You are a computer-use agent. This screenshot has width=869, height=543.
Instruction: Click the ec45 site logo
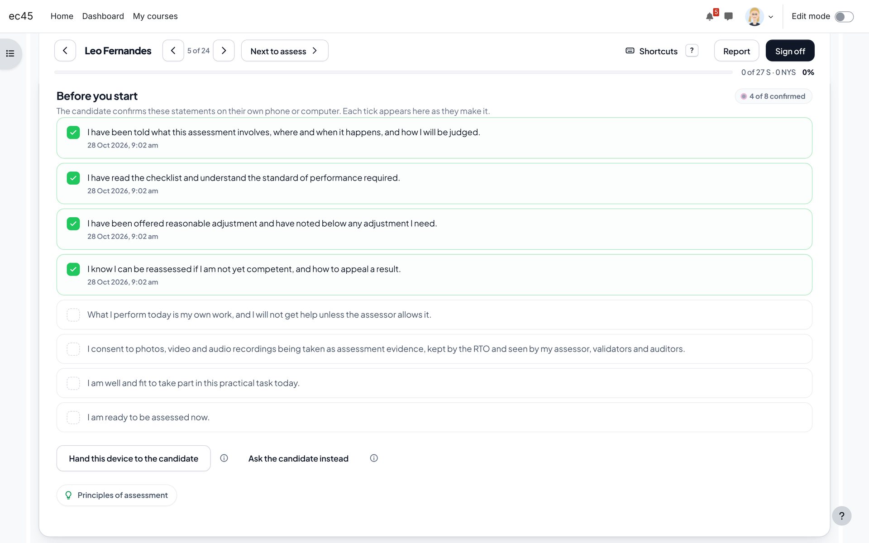pyautogui.click(x=21, y=16)
